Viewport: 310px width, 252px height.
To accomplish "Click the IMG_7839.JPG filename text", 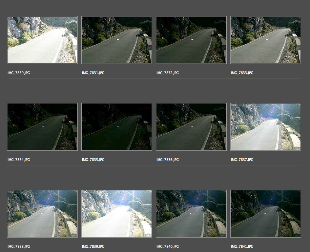I will coord(93,246).
